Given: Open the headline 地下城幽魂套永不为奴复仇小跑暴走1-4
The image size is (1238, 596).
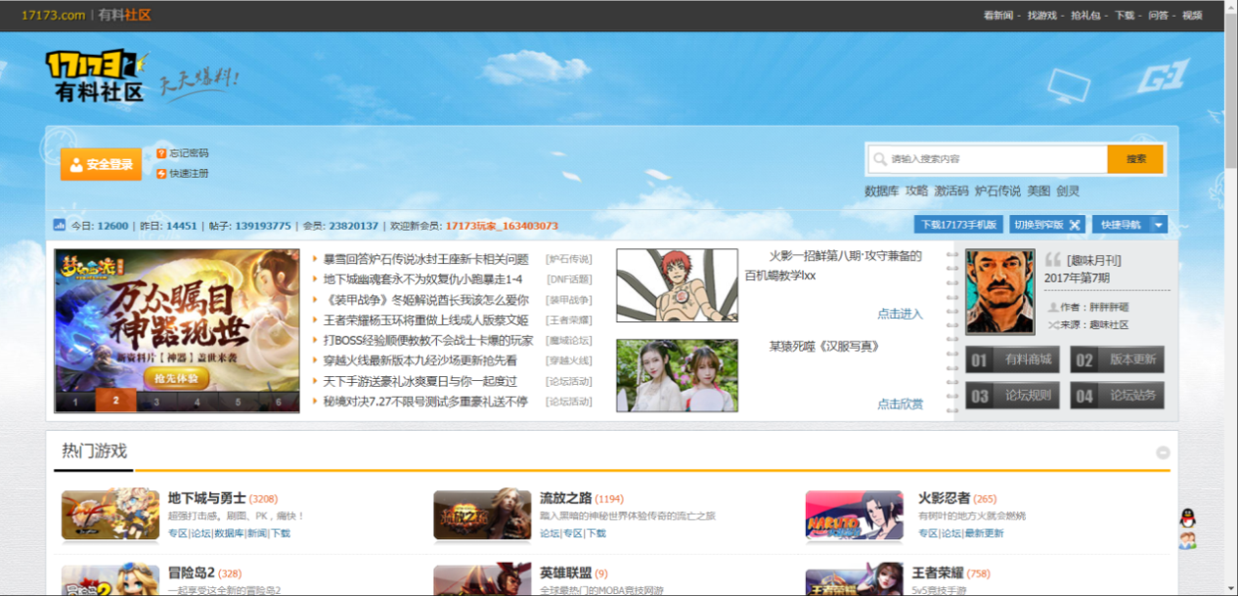Looking at the screenshot, I should coord(422,279).
